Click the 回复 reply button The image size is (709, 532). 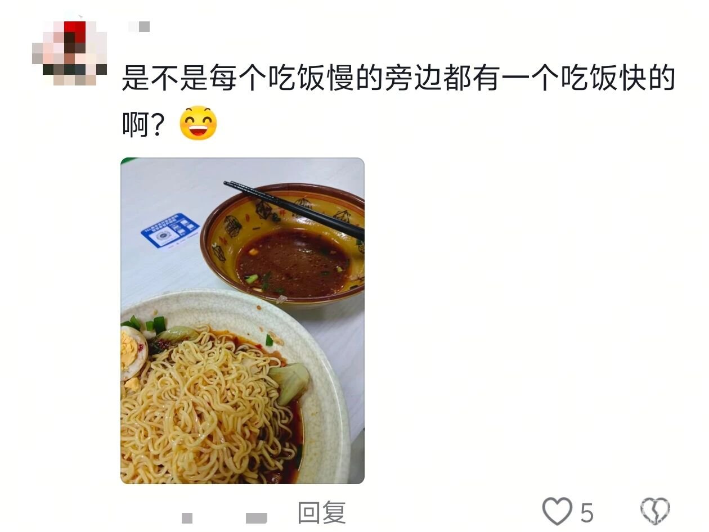[x=321, y=513]
